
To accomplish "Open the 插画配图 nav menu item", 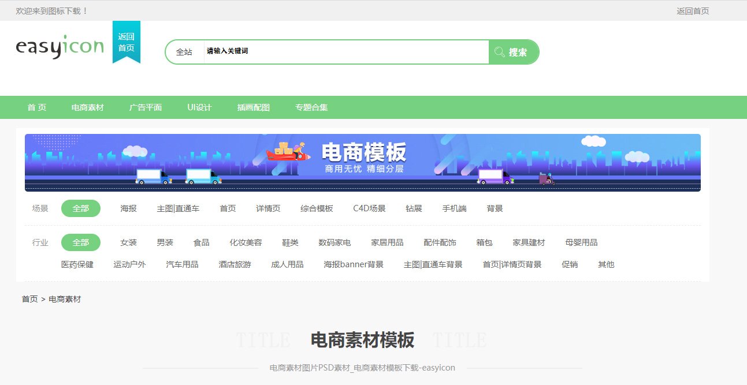I will (254, 107).
